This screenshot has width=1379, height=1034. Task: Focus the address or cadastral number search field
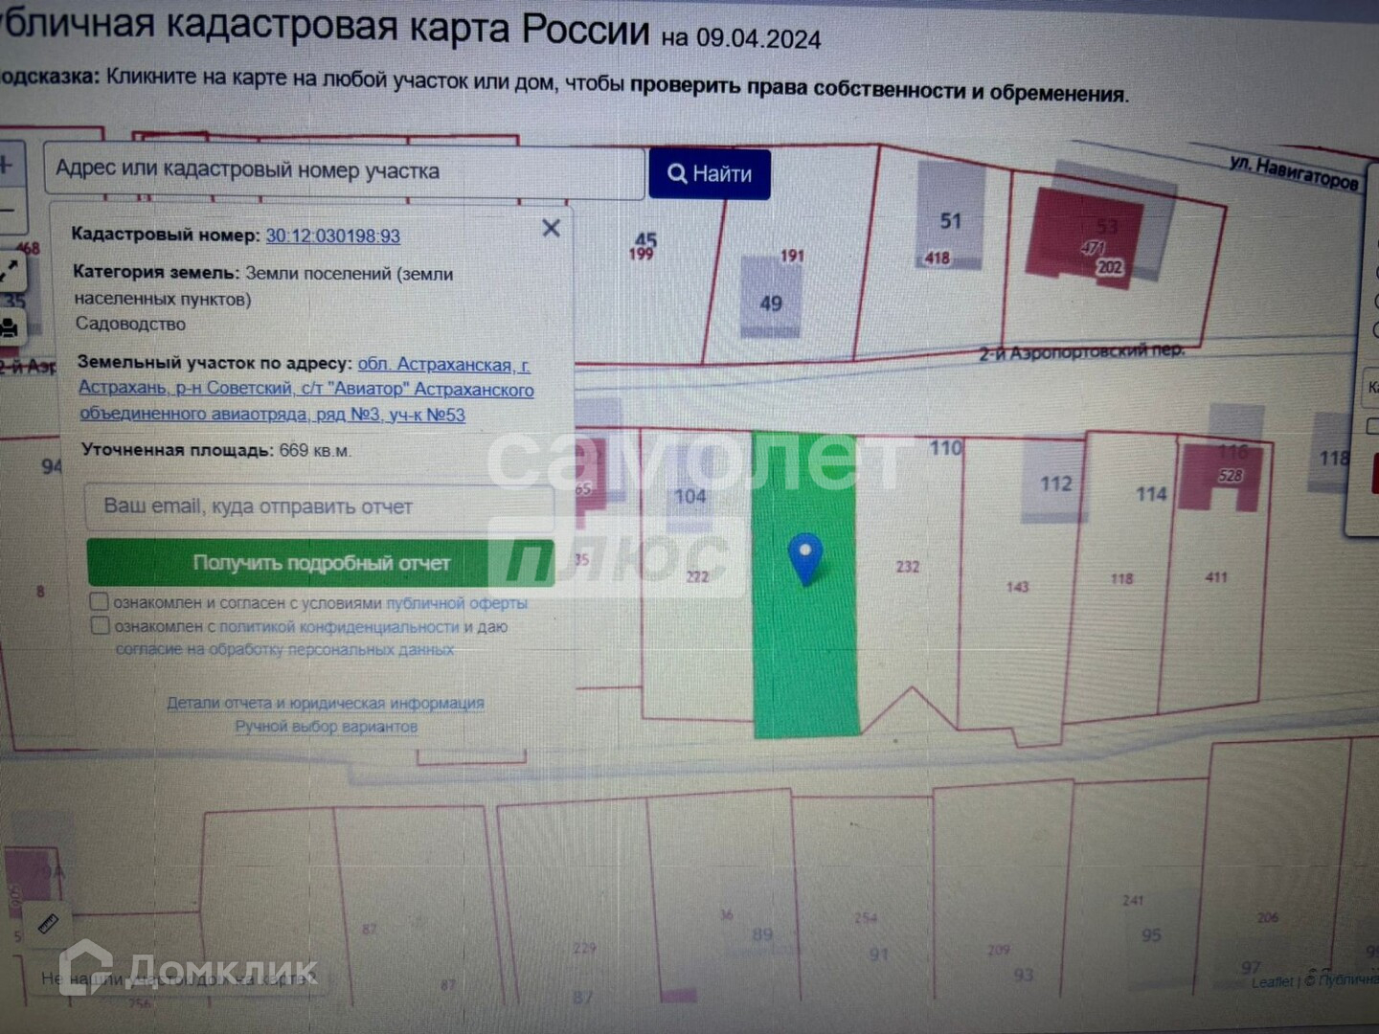(x=345, y=171)
